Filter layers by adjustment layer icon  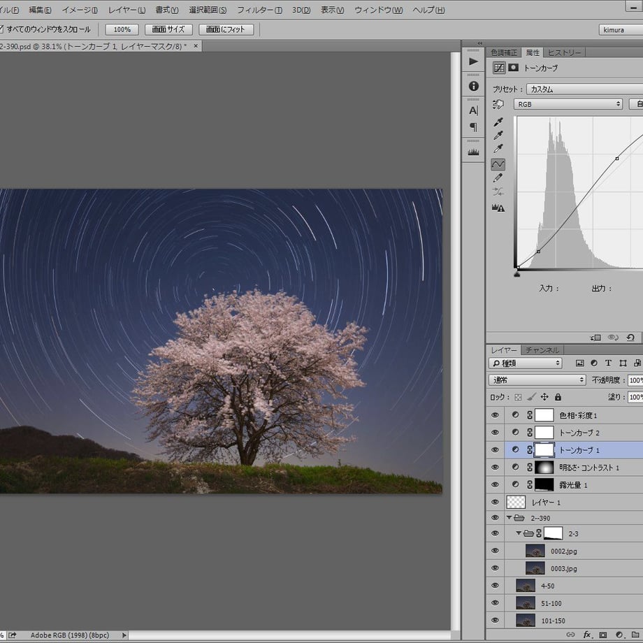594,363
